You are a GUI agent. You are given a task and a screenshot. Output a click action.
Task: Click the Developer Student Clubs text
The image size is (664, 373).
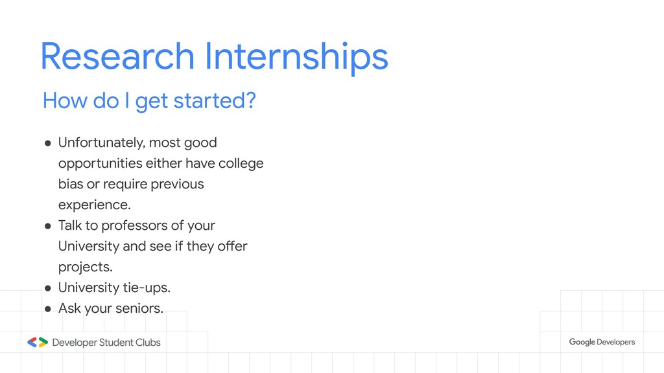(106, 342)
